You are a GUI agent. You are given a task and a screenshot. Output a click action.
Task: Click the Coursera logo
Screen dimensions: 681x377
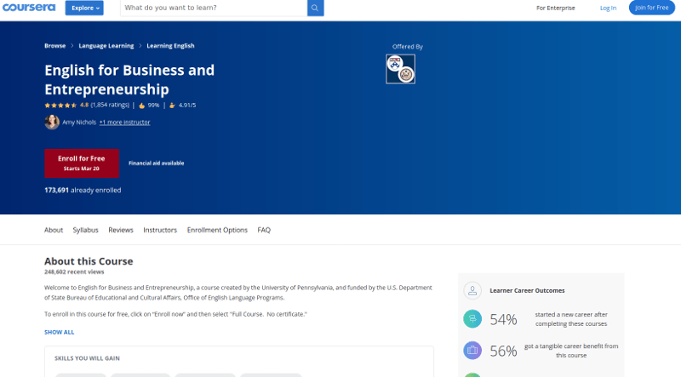click(29, 8)
